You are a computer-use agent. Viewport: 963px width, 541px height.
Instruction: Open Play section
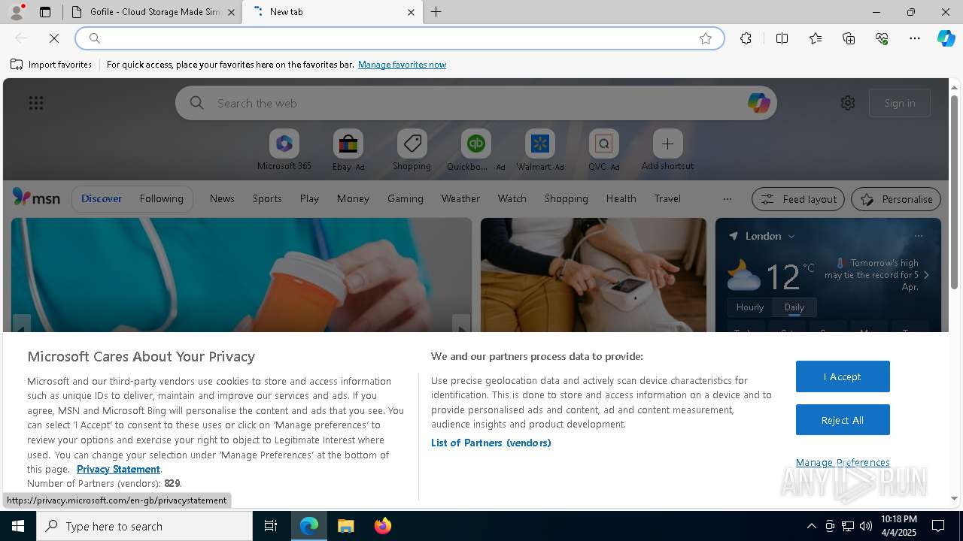click(x=309, y=198)
